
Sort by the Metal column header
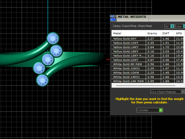128,34
